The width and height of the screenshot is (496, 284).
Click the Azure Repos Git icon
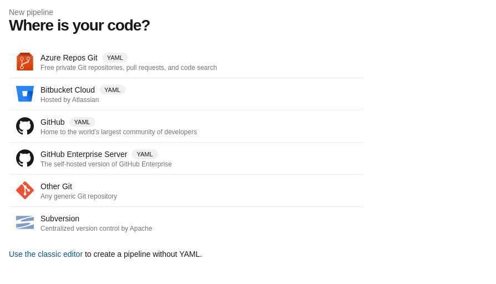click(x=25, y=62)
